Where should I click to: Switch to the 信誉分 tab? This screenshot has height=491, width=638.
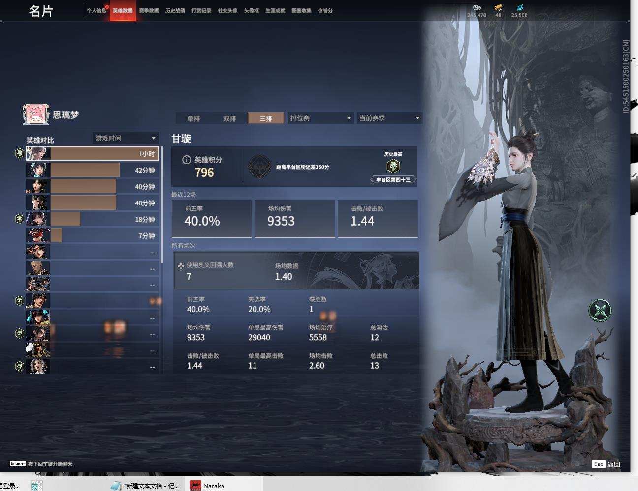(x=325, y=10)
